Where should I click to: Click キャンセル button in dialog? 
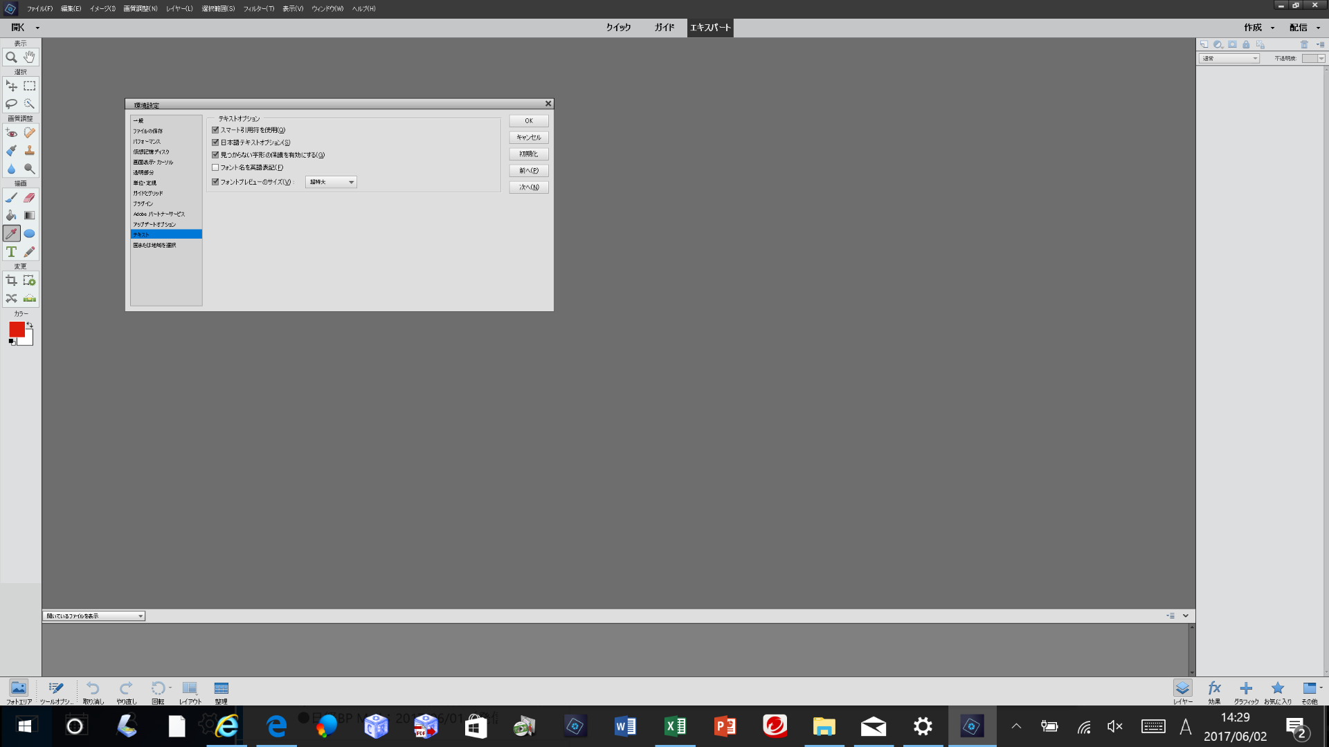529,138
